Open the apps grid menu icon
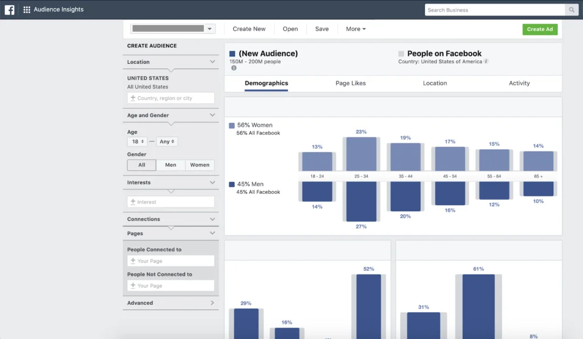The height and width of the screenshot is (339, 583). coord(27,10)
